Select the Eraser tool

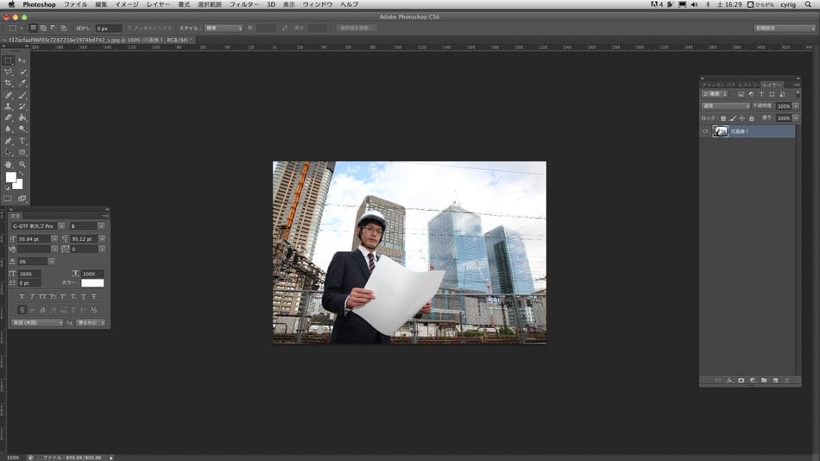click(x=9, y=117)
